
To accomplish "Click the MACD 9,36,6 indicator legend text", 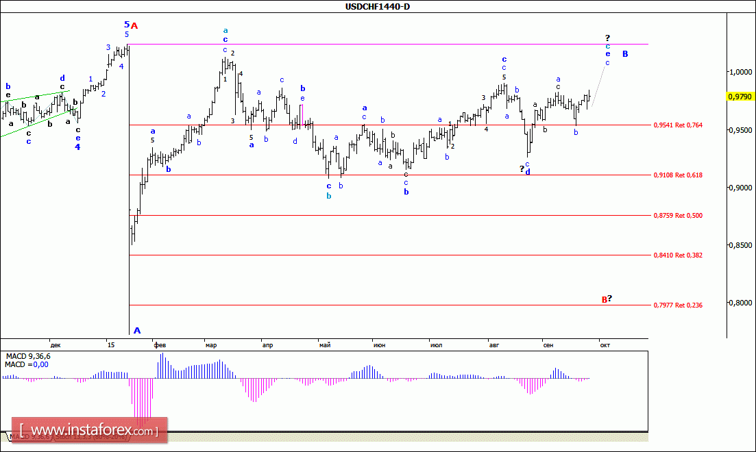I will coord(27,356).
